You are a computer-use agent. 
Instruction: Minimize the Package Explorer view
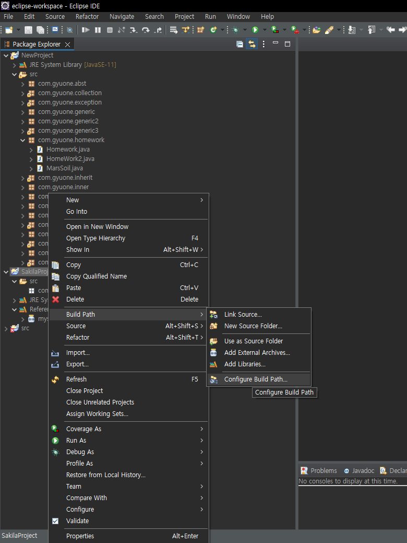pos(276,43)
